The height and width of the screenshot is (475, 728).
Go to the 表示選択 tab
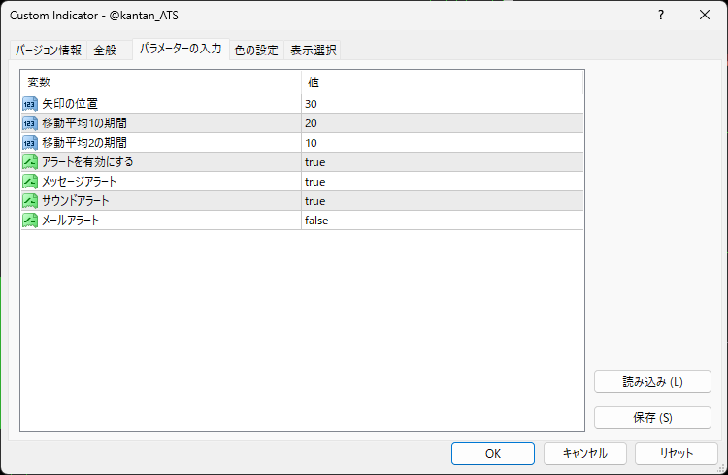tap(313, 50)
